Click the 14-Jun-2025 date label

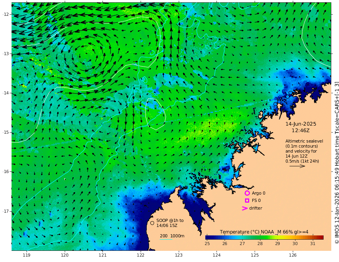[x=301, y=124]
